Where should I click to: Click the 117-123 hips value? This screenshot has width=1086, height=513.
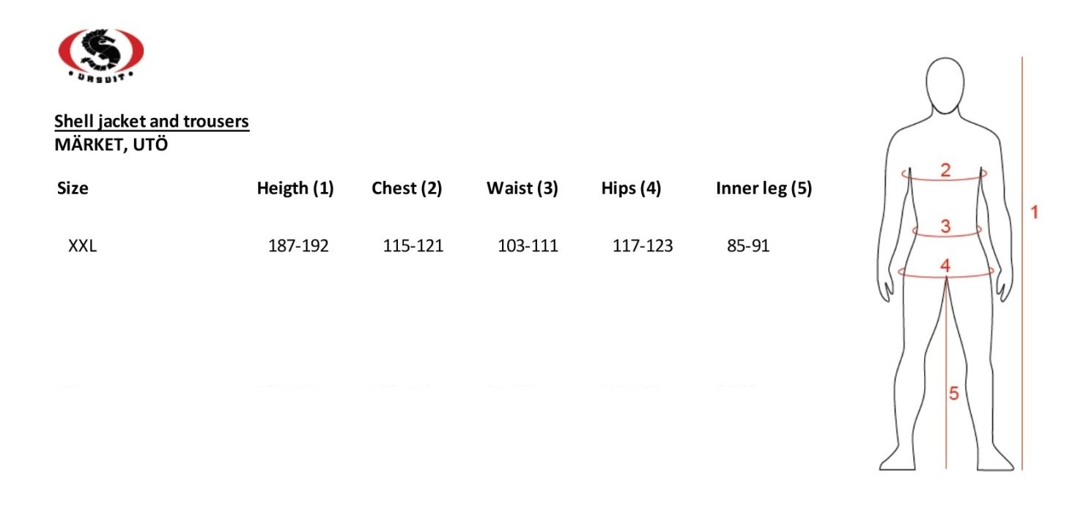click(643, 246)
